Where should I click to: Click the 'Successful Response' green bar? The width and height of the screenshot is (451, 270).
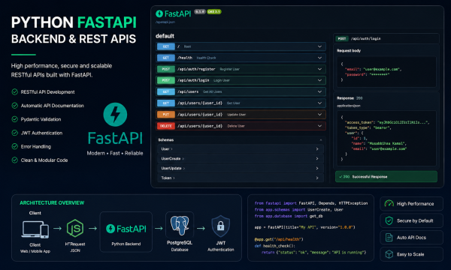coord(386,177)
